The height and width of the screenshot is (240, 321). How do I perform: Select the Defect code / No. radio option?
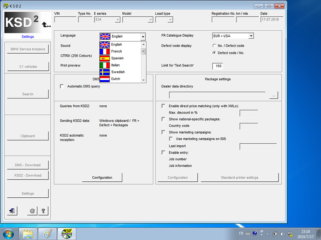pyautogui.click(x=214, y=53)
